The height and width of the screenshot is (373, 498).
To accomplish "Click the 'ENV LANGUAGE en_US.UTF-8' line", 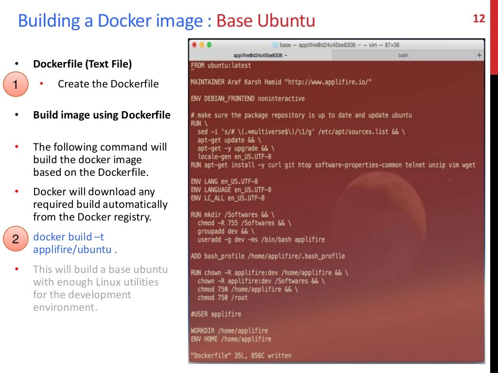I will pos(231,190).
